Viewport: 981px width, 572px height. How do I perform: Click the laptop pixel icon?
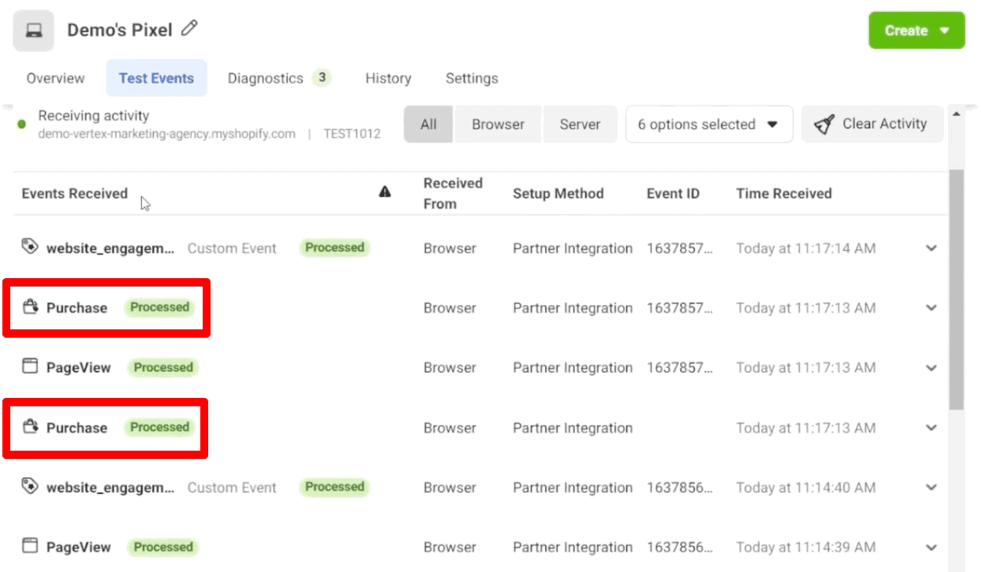point(34,31)
